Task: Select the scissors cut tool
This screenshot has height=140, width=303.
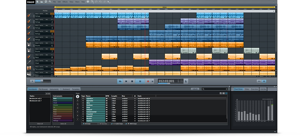Action: (104, 2)
